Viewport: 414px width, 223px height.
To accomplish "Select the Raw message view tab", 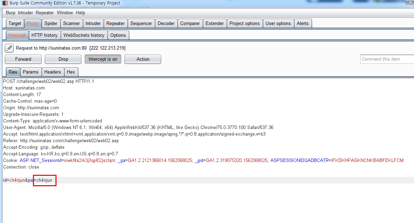I will (x=13, y=72).
